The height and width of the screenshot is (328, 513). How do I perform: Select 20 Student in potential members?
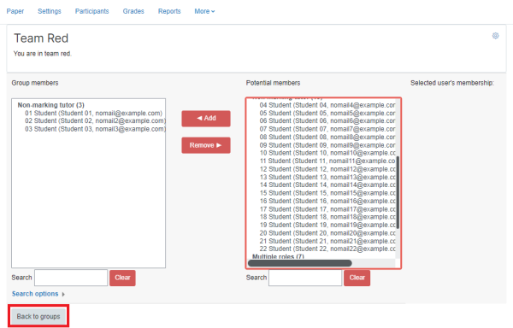click(327, 233)
